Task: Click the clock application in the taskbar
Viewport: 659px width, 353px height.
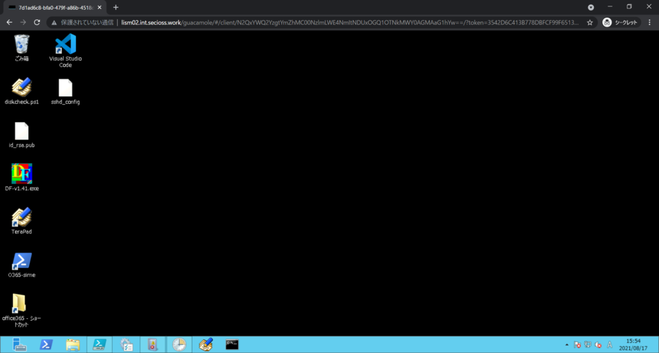Action: coord(179,345)
